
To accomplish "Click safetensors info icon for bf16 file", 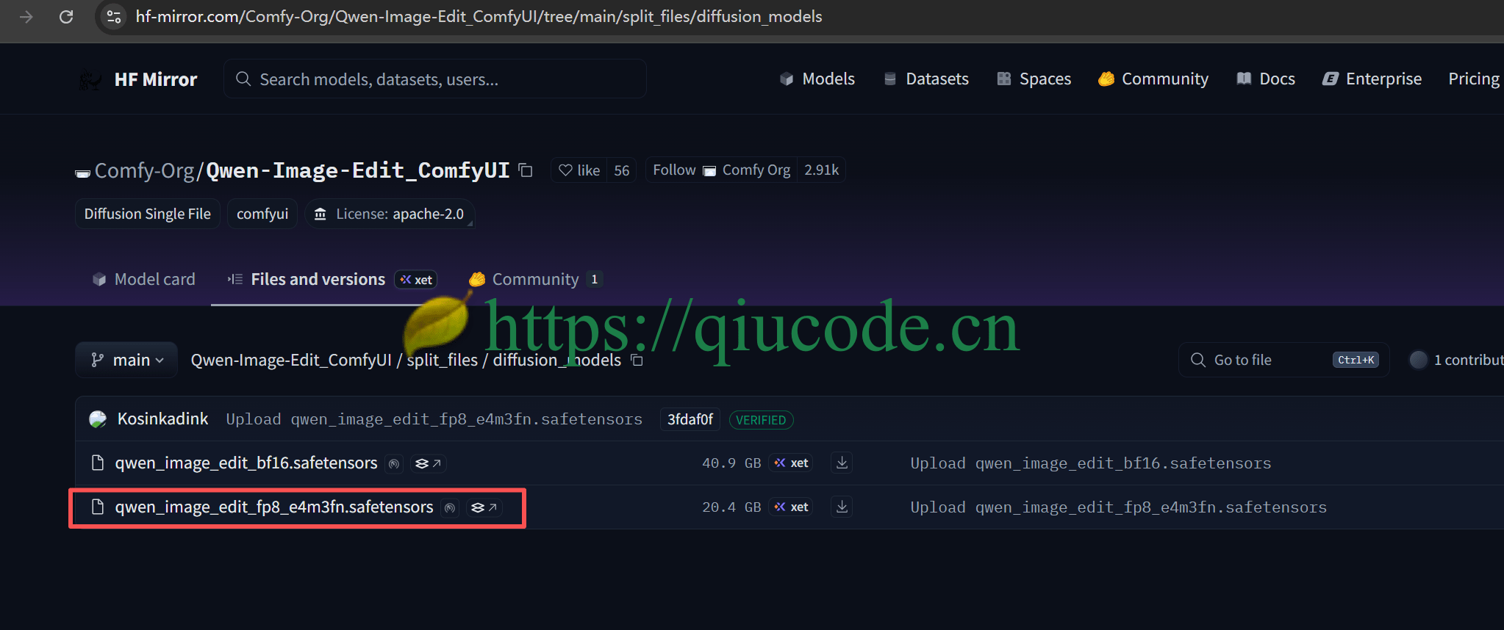I will point(394,463).
